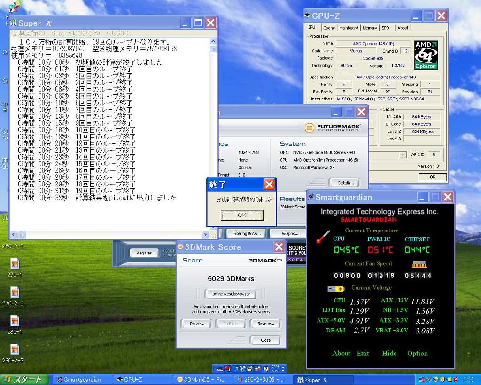Click orange shield tray icon
This screenshot has width=481, height=385.
[x=442, y=380]
